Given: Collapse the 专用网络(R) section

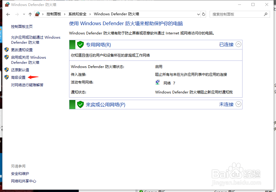Looking at the screenshot, I should point(239,44).
